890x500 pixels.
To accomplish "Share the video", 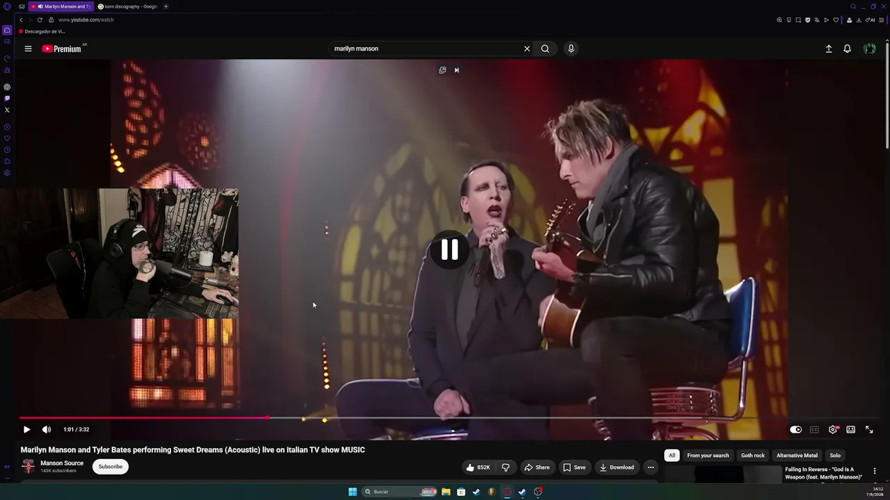I will 537,467.
